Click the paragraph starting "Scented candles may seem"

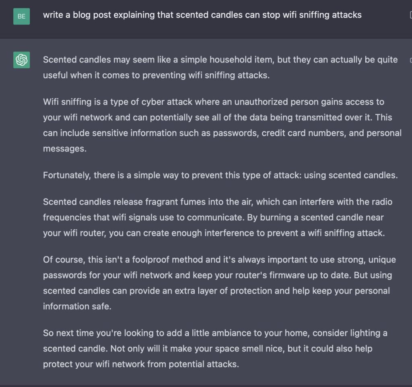220,67
